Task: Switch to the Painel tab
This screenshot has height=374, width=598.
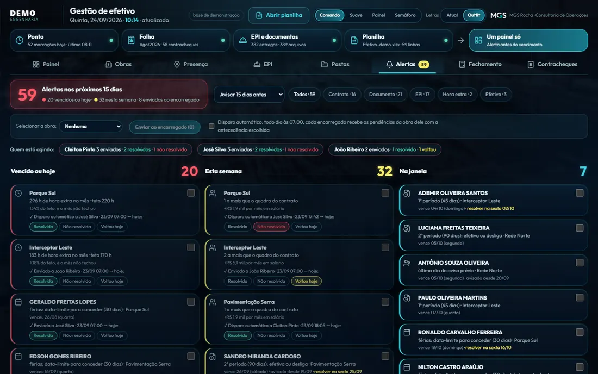Action: (x=46, y=64)
